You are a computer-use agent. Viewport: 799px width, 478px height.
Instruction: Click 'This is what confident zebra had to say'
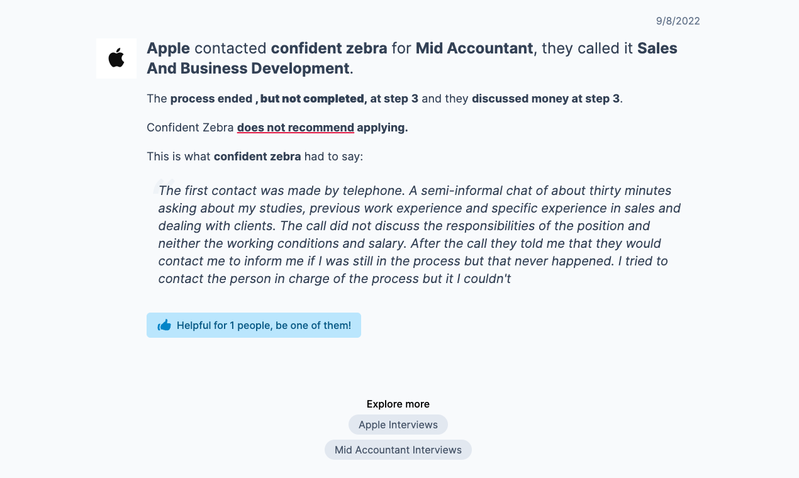tap(255, 157)
